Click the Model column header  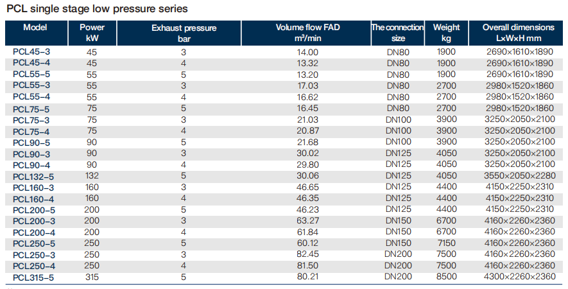coord(36,33)
